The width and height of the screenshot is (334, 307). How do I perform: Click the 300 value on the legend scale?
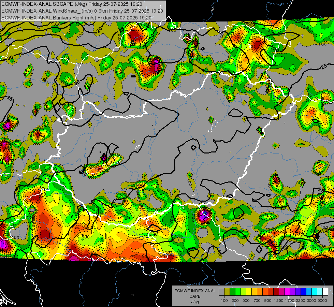tap(235, 301)
